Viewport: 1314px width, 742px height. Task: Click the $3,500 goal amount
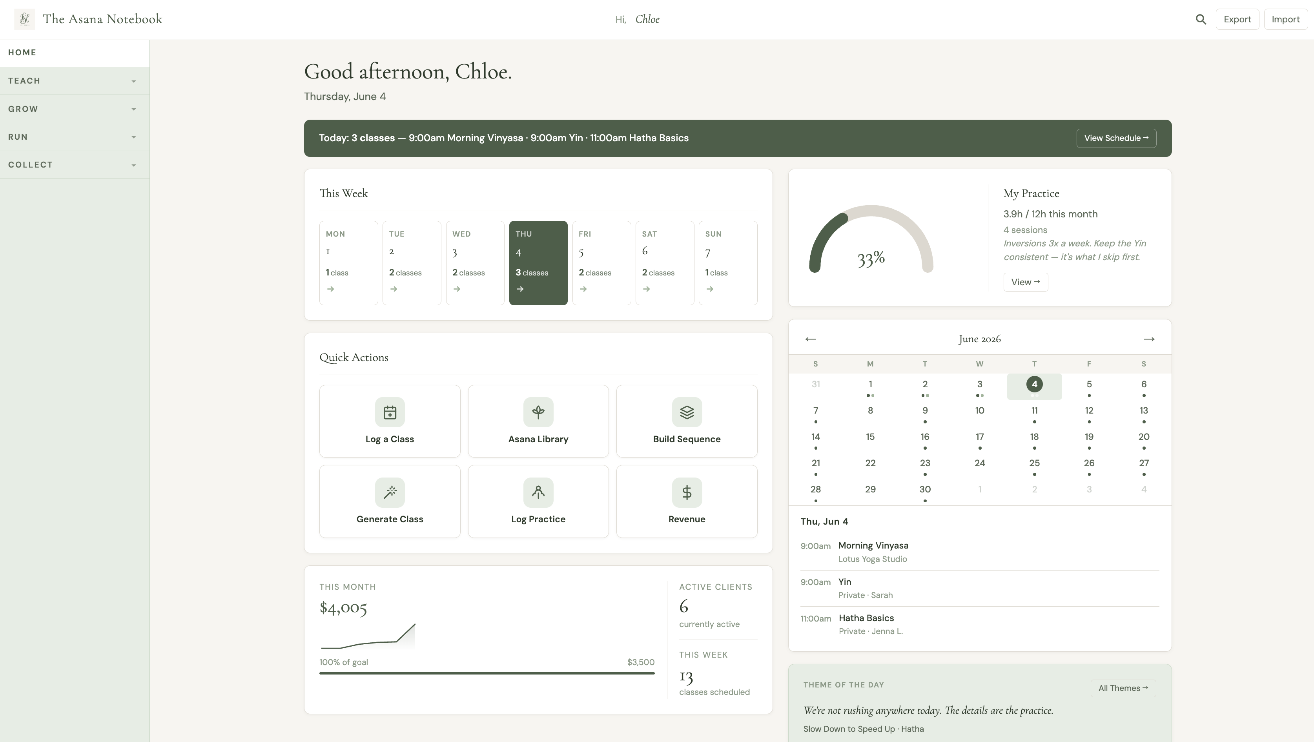(641, 662)
